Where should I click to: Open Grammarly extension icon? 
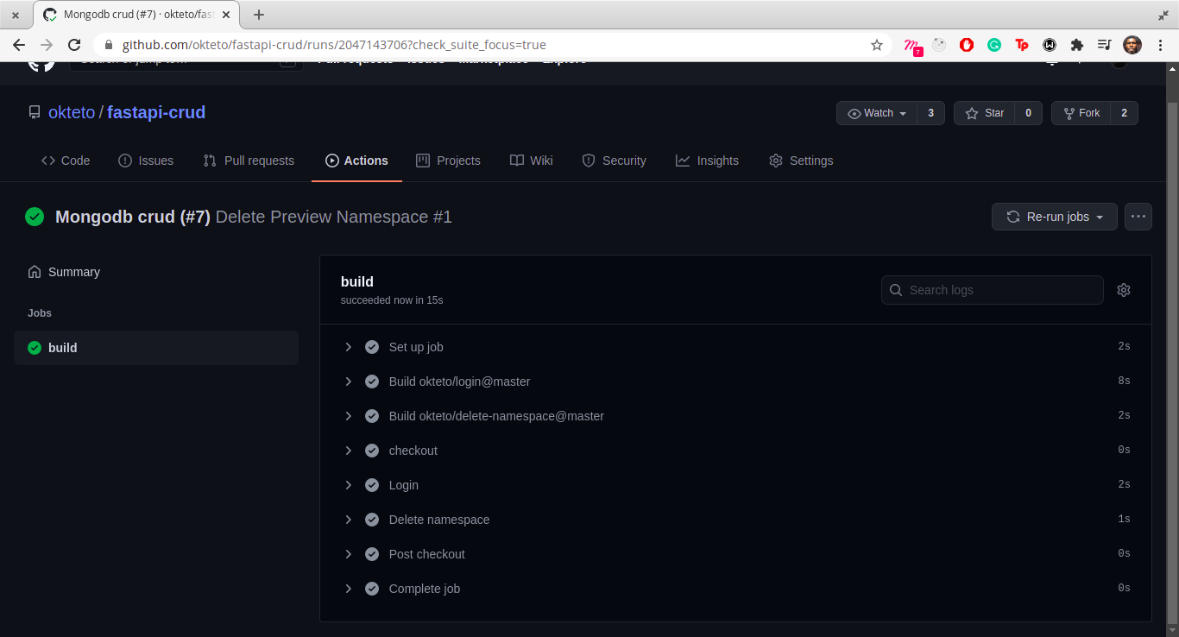pyautogui.click(x=994, y=45)
